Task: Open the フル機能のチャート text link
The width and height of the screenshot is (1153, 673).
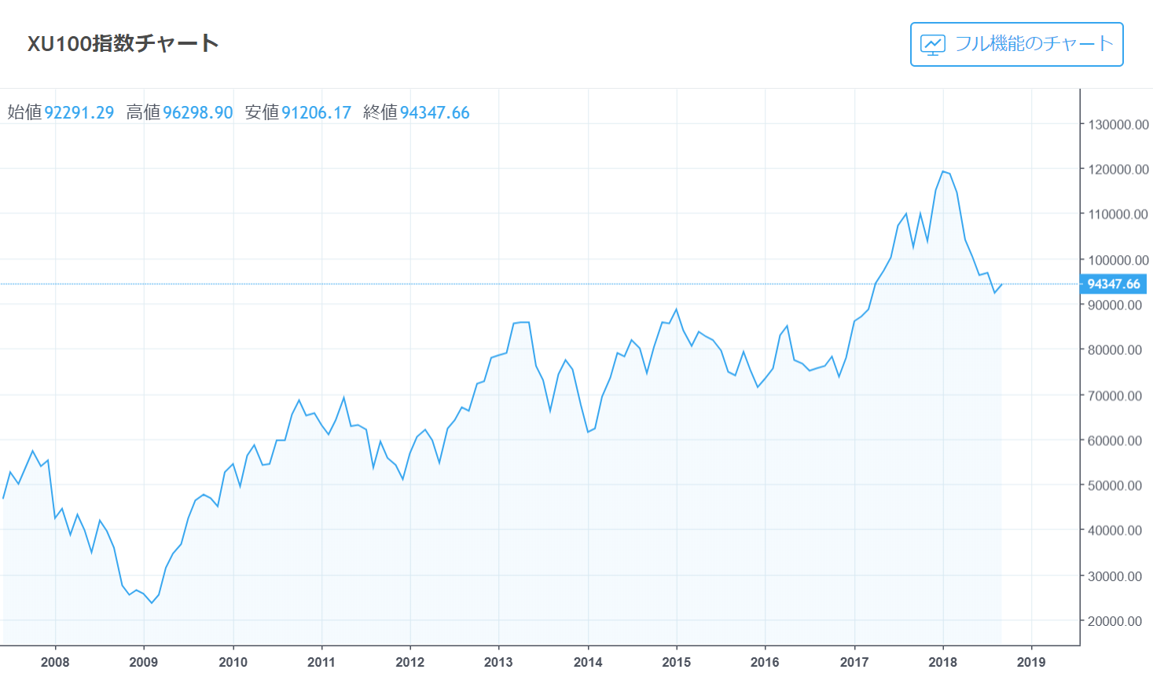Action: [1034, 44]
